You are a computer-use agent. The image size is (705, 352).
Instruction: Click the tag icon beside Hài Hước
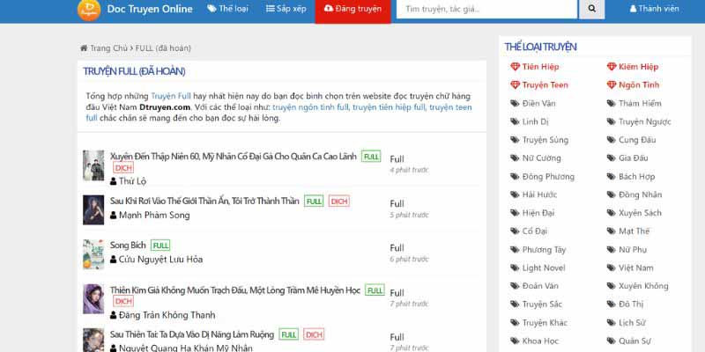(515, 194)
